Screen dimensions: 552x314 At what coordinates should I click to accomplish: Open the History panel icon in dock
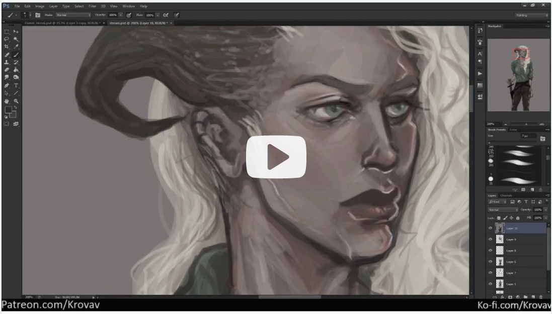[480, 31]
